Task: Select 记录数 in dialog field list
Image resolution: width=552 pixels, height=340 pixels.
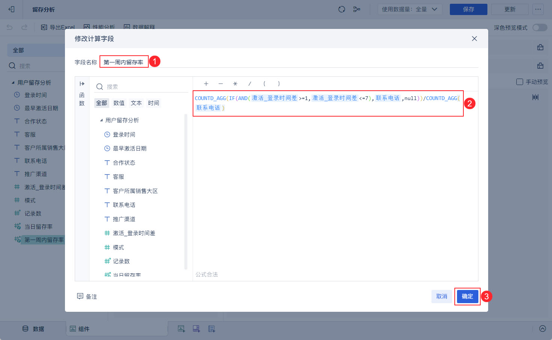Action: click(x=121, y=261)
